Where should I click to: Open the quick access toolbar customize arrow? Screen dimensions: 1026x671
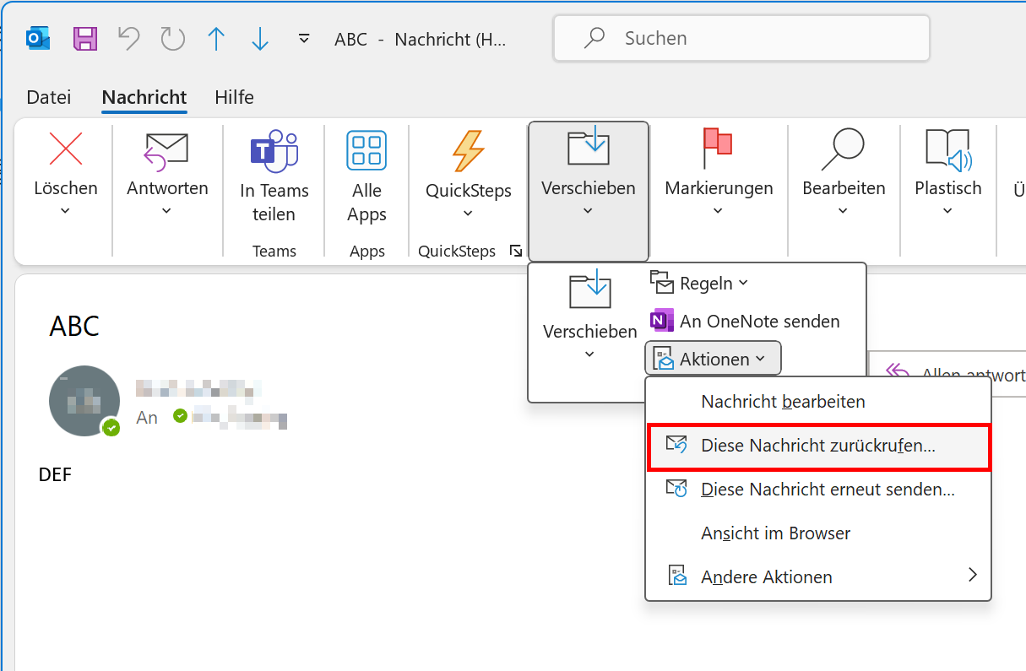click(304, 39)
